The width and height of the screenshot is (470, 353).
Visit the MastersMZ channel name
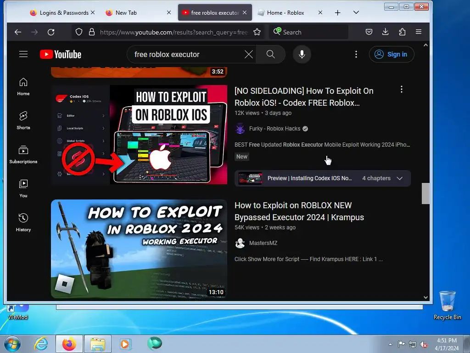(263, 243)
